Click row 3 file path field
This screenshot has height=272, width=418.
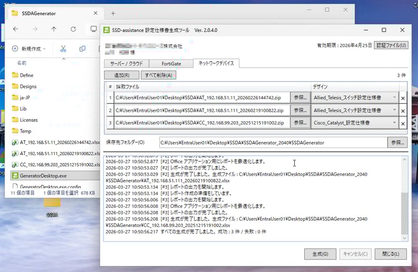click(x=202, y=123)
